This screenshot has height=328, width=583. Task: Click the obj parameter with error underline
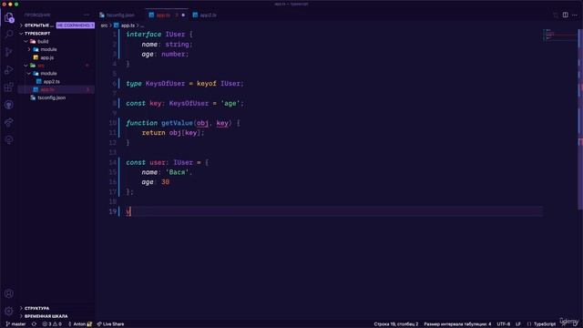[202, 123]
